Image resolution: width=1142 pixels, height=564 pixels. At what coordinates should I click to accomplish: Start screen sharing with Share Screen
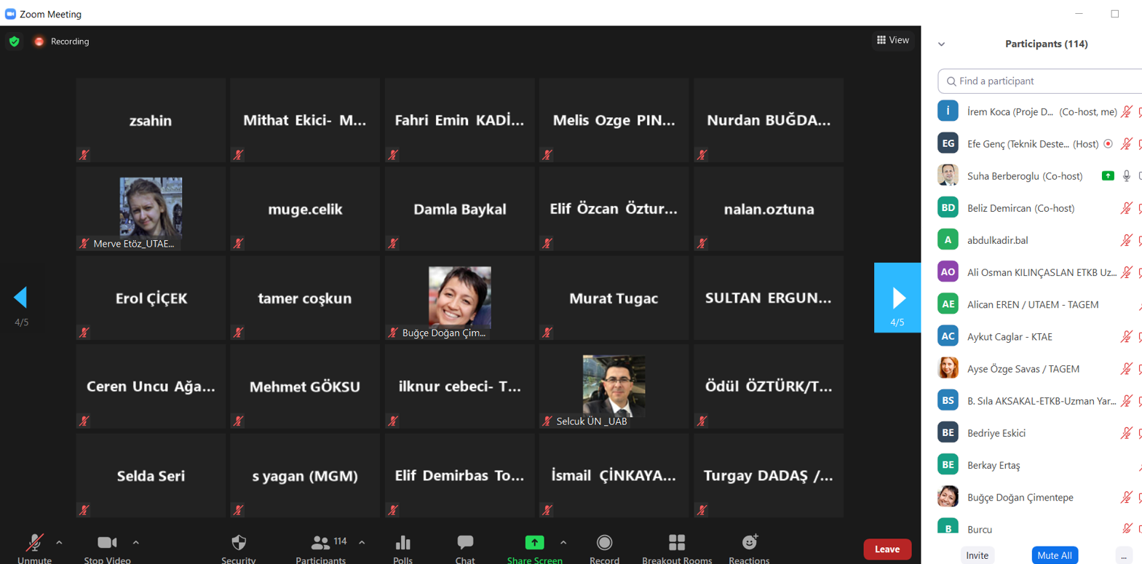coord(534,543)
